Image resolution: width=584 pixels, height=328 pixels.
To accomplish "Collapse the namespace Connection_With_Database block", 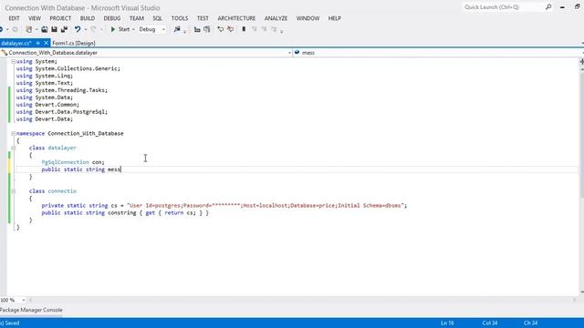I will click(13, 134).
